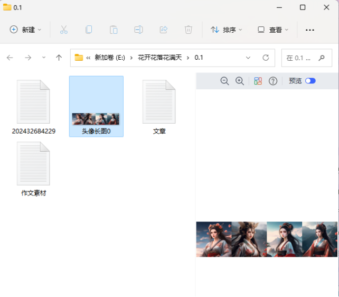Open the address bar history dropdown
Screen dimensions: 339x297
[x=248, y=58]
